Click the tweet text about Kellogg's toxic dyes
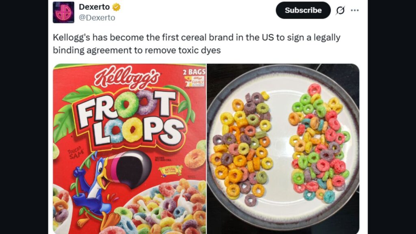 196,44
